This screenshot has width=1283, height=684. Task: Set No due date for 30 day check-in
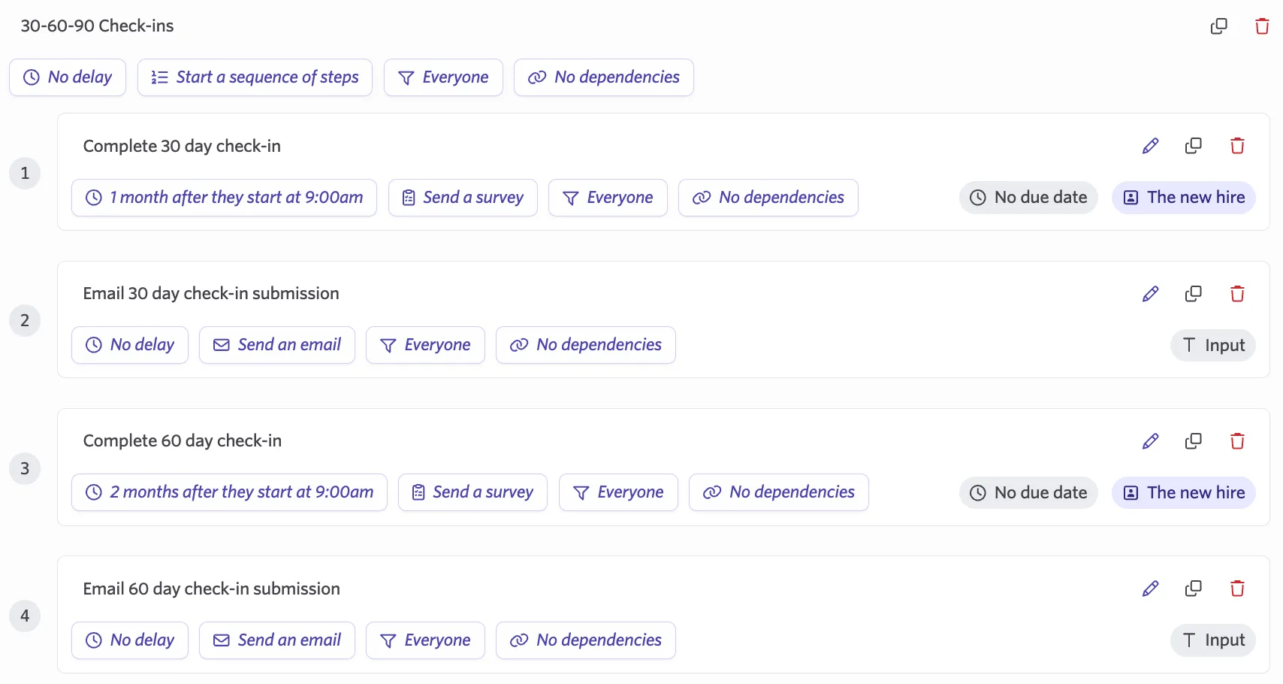[1028, 198]
